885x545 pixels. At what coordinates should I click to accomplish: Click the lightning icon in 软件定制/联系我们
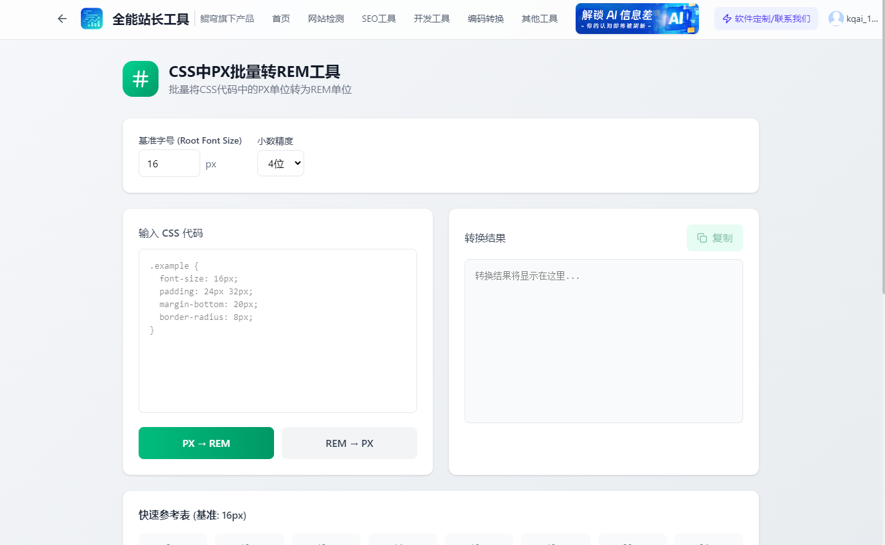coord(726,19)
